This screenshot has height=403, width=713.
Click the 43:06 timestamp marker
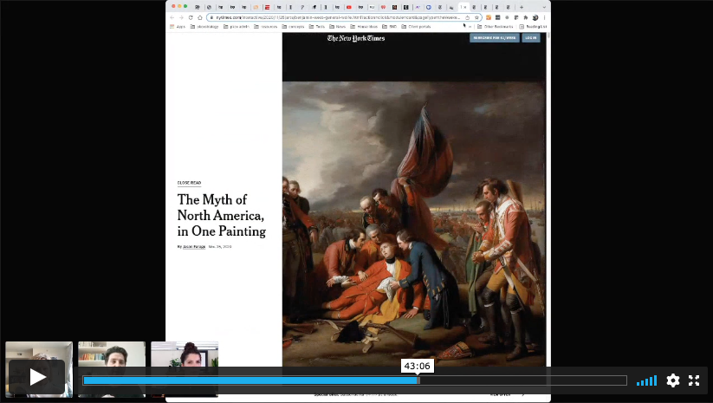coord(417,366)
